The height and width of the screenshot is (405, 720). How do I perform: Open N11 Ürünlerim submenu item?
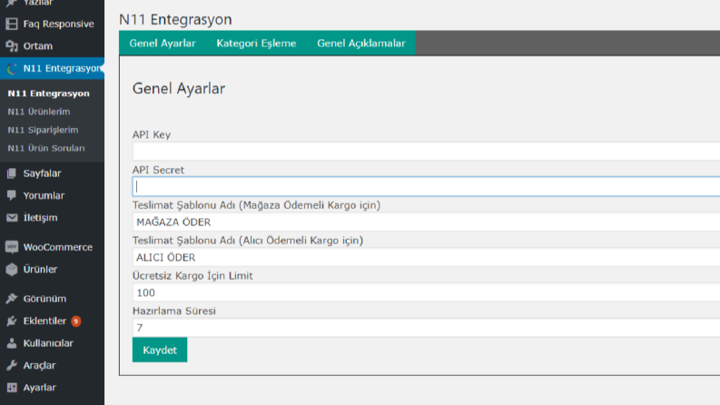39,112
